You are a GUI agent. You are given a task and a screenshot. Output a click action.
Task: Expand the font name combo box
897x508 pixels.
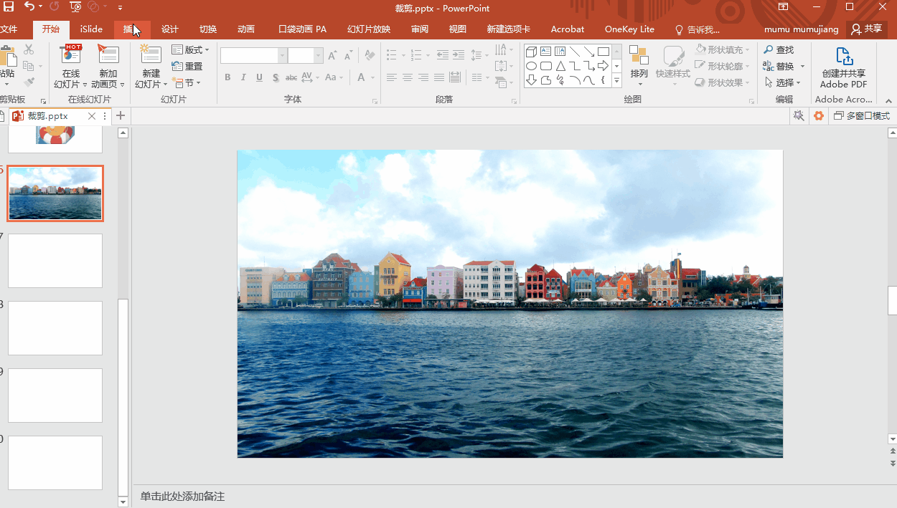point(282,56)
